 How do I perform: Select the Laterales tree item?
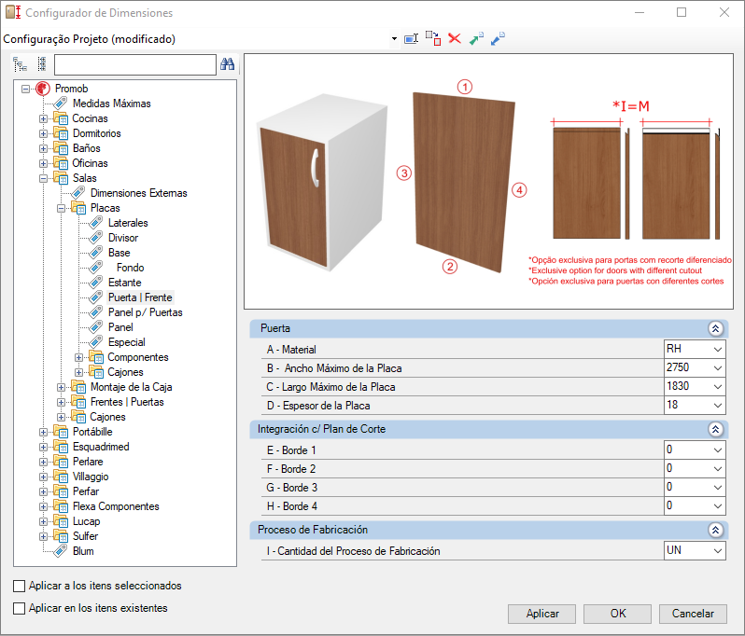(128, 223)
